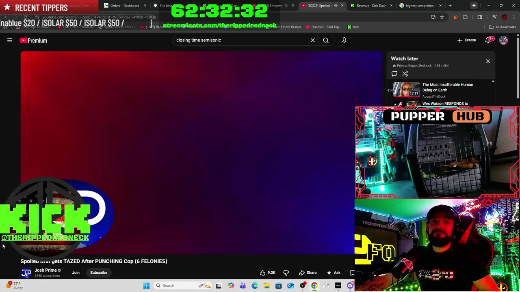
Task: Click the video player area
Action: [x=201, y=152]
